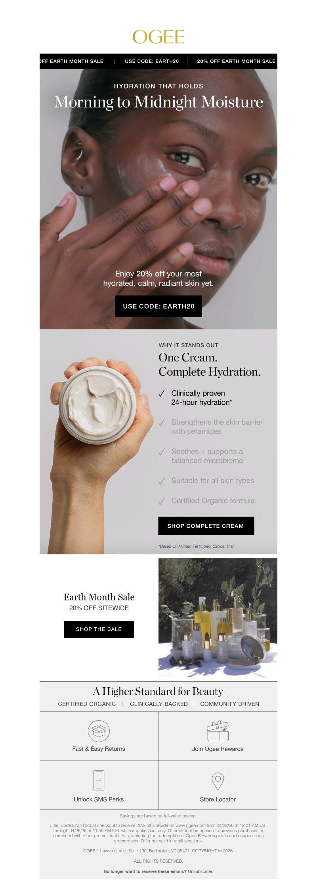317x894 pixels.
Task: Click the checkmark next to Certified Organic formula
Action: (161, 501)
